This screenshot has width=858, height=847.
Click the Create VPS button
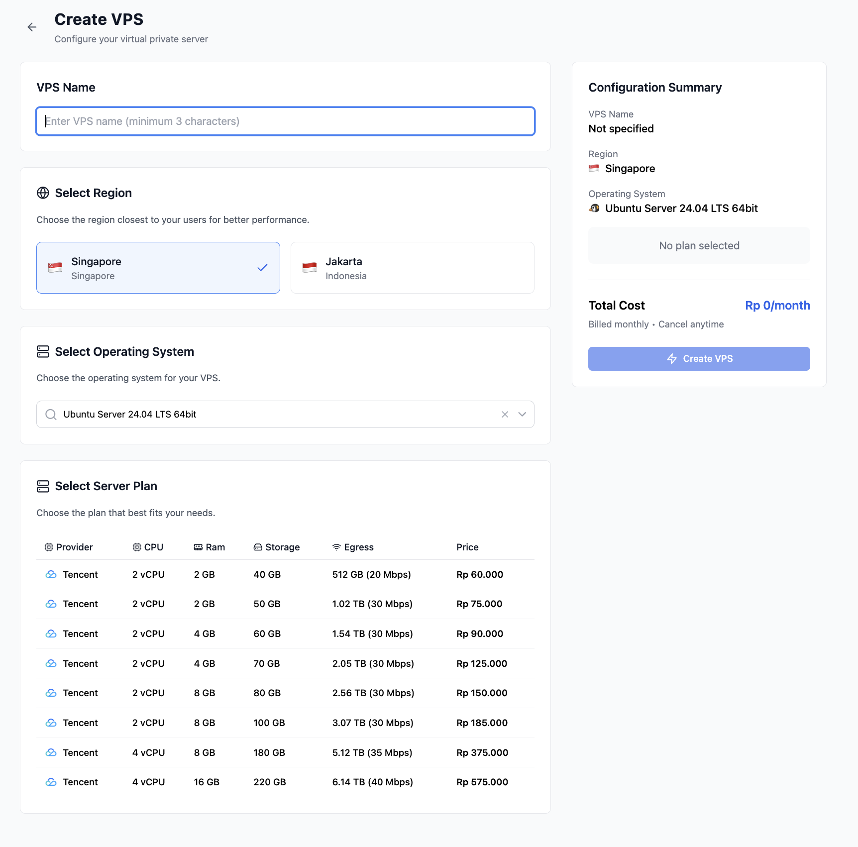coord(699,358)
